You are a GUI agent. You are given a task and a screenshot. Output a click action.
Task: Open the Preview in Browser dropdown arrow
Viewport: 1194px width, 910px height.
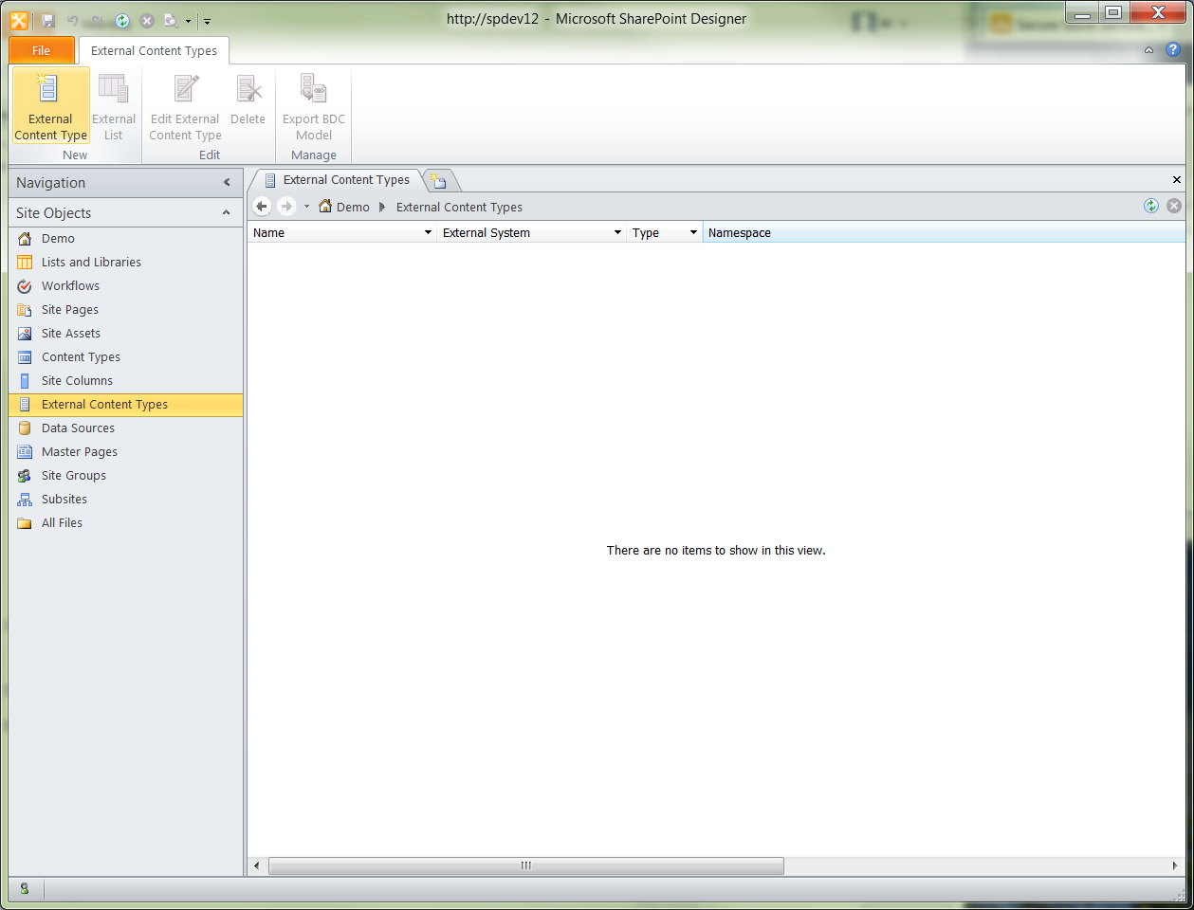pyautogui.click(x=188, y=21)
